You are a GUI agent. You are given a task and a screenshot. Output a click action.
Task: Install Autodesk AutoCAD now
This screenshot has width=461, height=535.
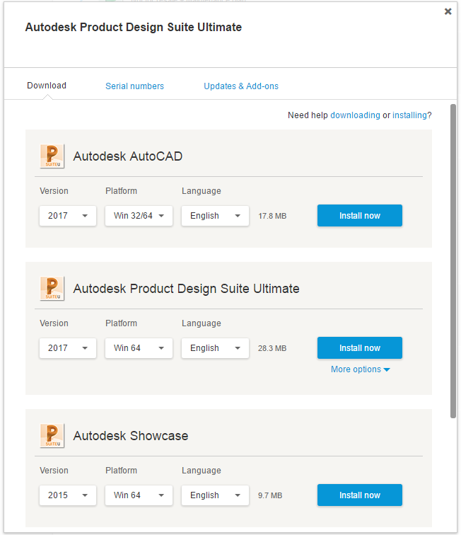pos(359,216)
